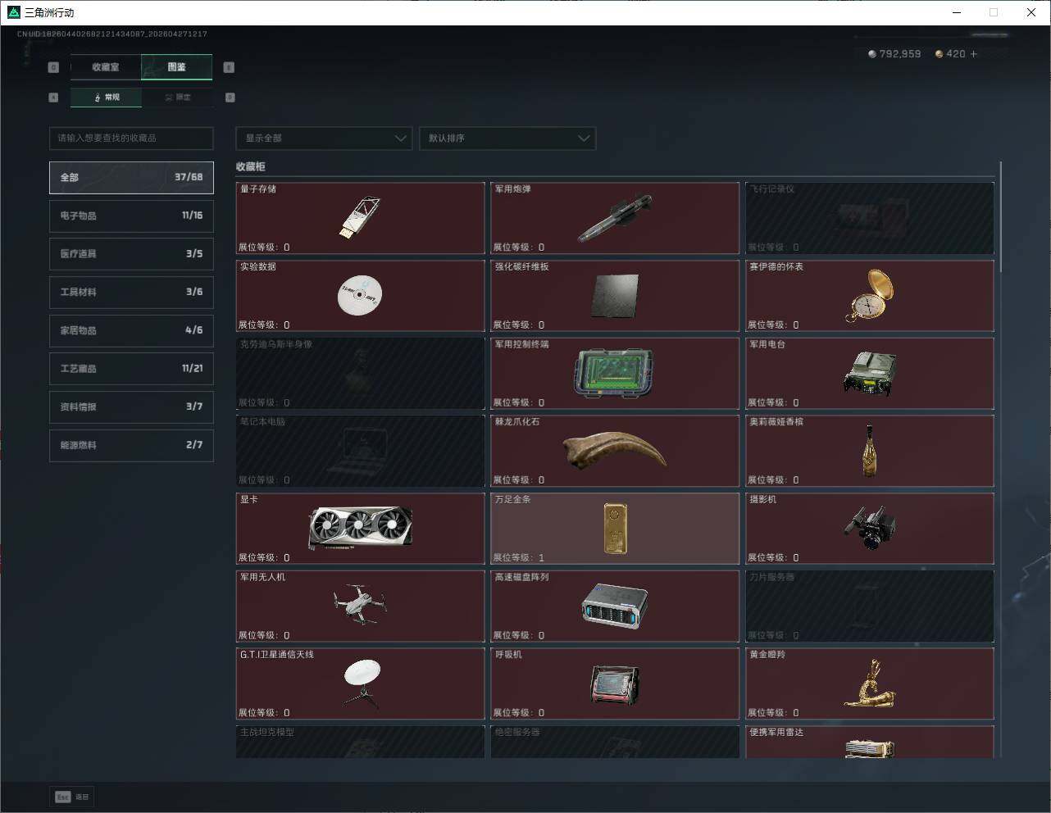Select the 赛伊德的怀表 pocket watch
Viewport: 1051px width, 813px height.
coord(870,296)
